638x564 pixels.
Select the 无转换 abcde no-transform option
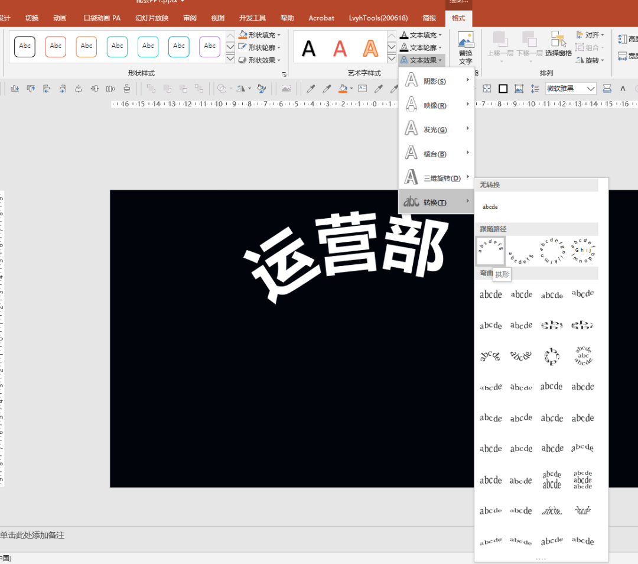(x=490, y=206)
